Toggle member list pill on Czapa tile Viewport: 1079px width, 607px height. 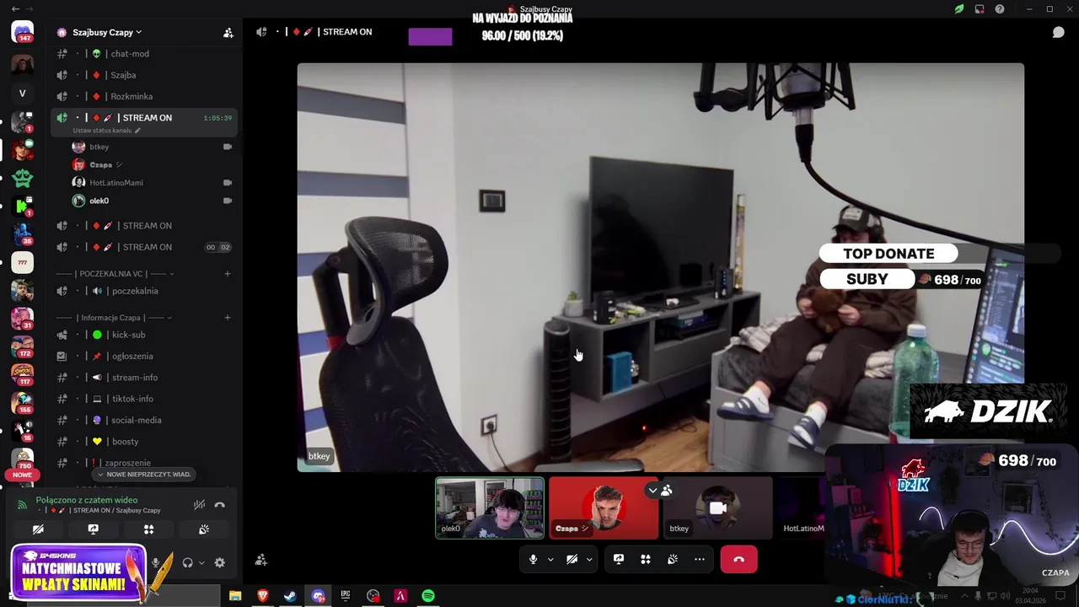click(x=659, y=490)
